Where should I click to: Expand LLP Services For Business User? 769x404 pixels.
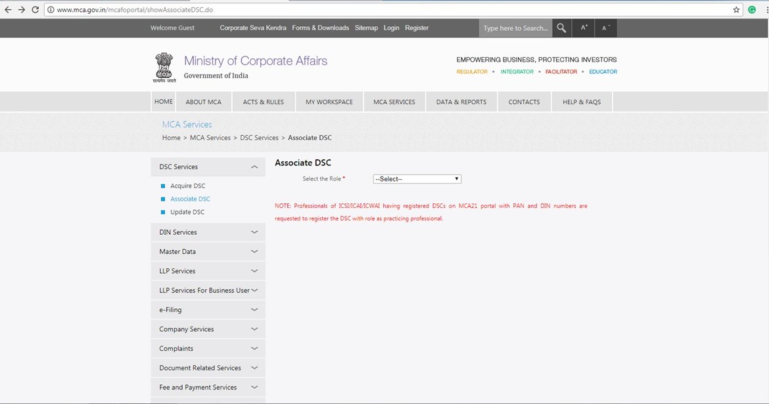208,291
